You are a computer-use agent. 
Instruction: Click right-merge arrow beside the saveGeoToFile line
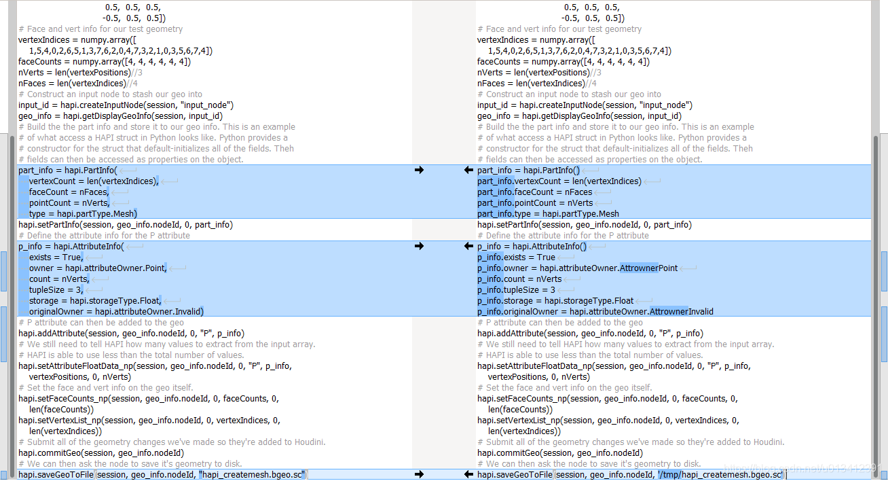(x=419, y=475)
